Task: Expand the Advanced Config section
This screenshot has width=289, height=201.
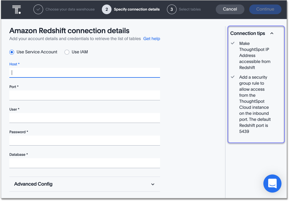Action: [152, 184]
